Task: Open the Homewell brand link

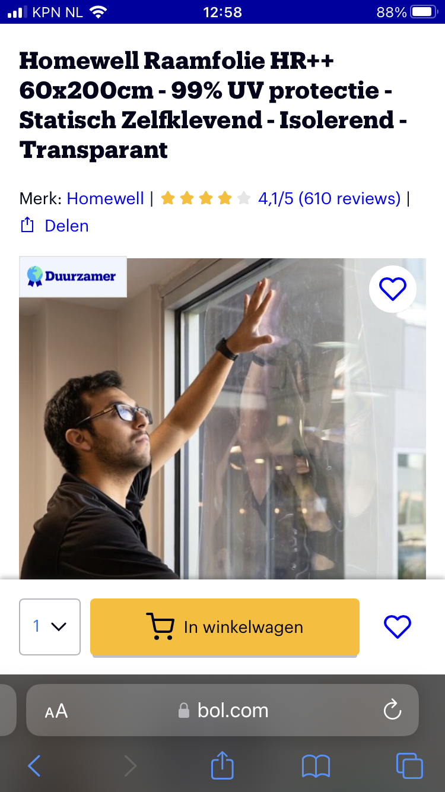Action: [106, 198]
